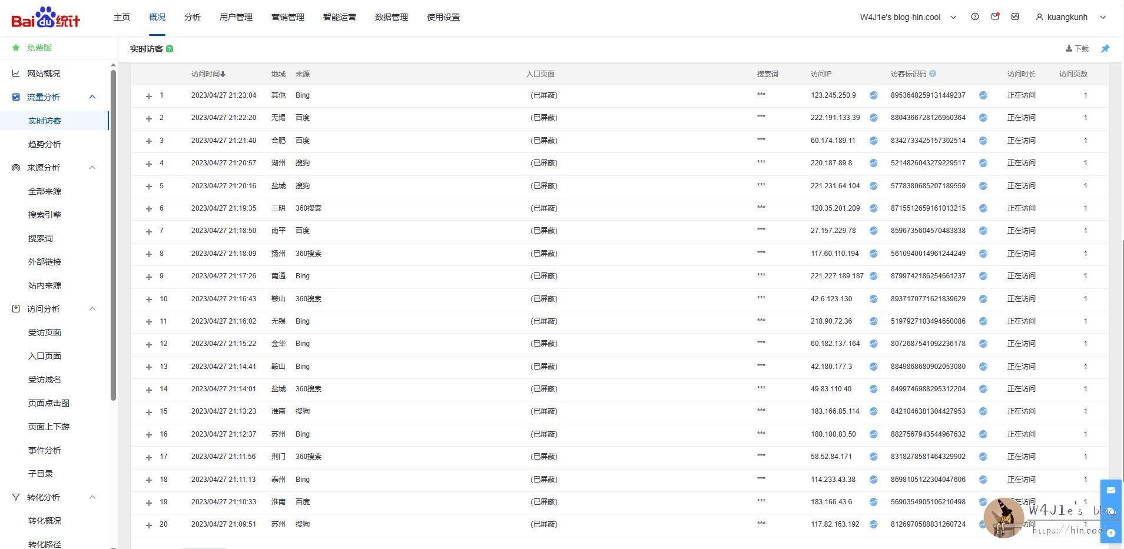The width and height of the screenshot is (1124, 549).
Task: Sort by 访问时间 column header
Action: (208, 74)
